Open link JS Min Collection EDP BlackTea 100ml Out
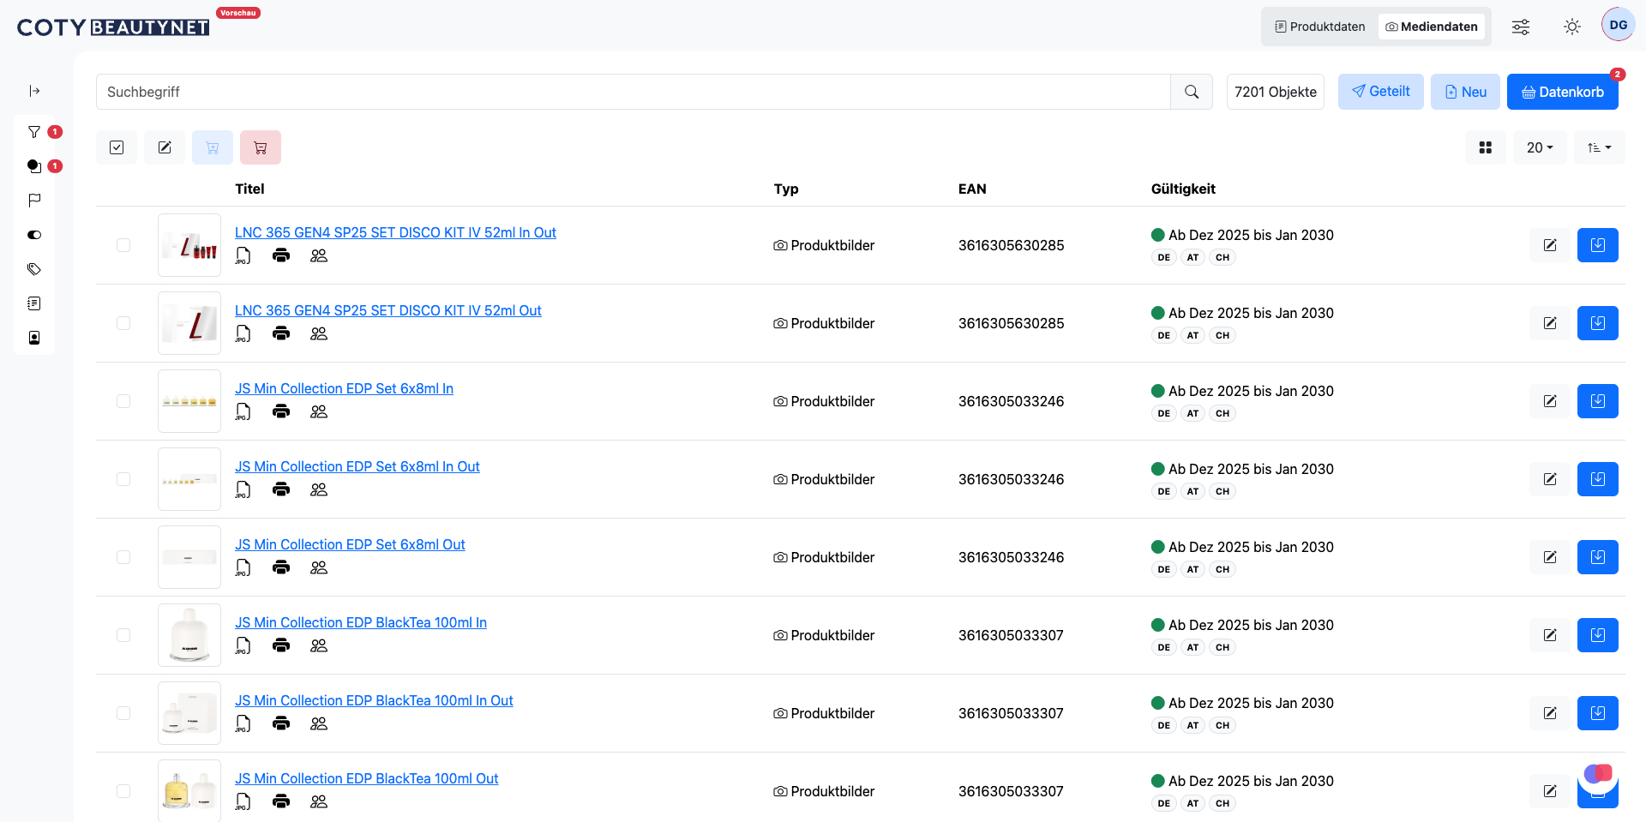Image resolution: width=1646 pixels, height=822 pixels. (367, 778)
